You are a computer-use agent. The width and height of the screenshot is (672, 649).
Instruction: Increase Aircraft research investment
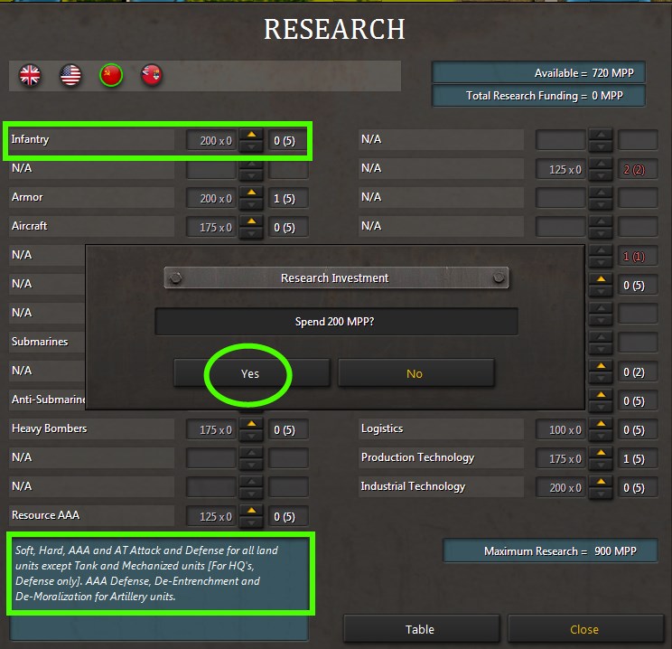point(252,221)
